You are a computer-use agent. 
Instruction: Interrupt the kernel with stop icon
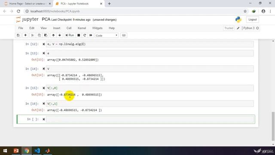coord(79,35)
